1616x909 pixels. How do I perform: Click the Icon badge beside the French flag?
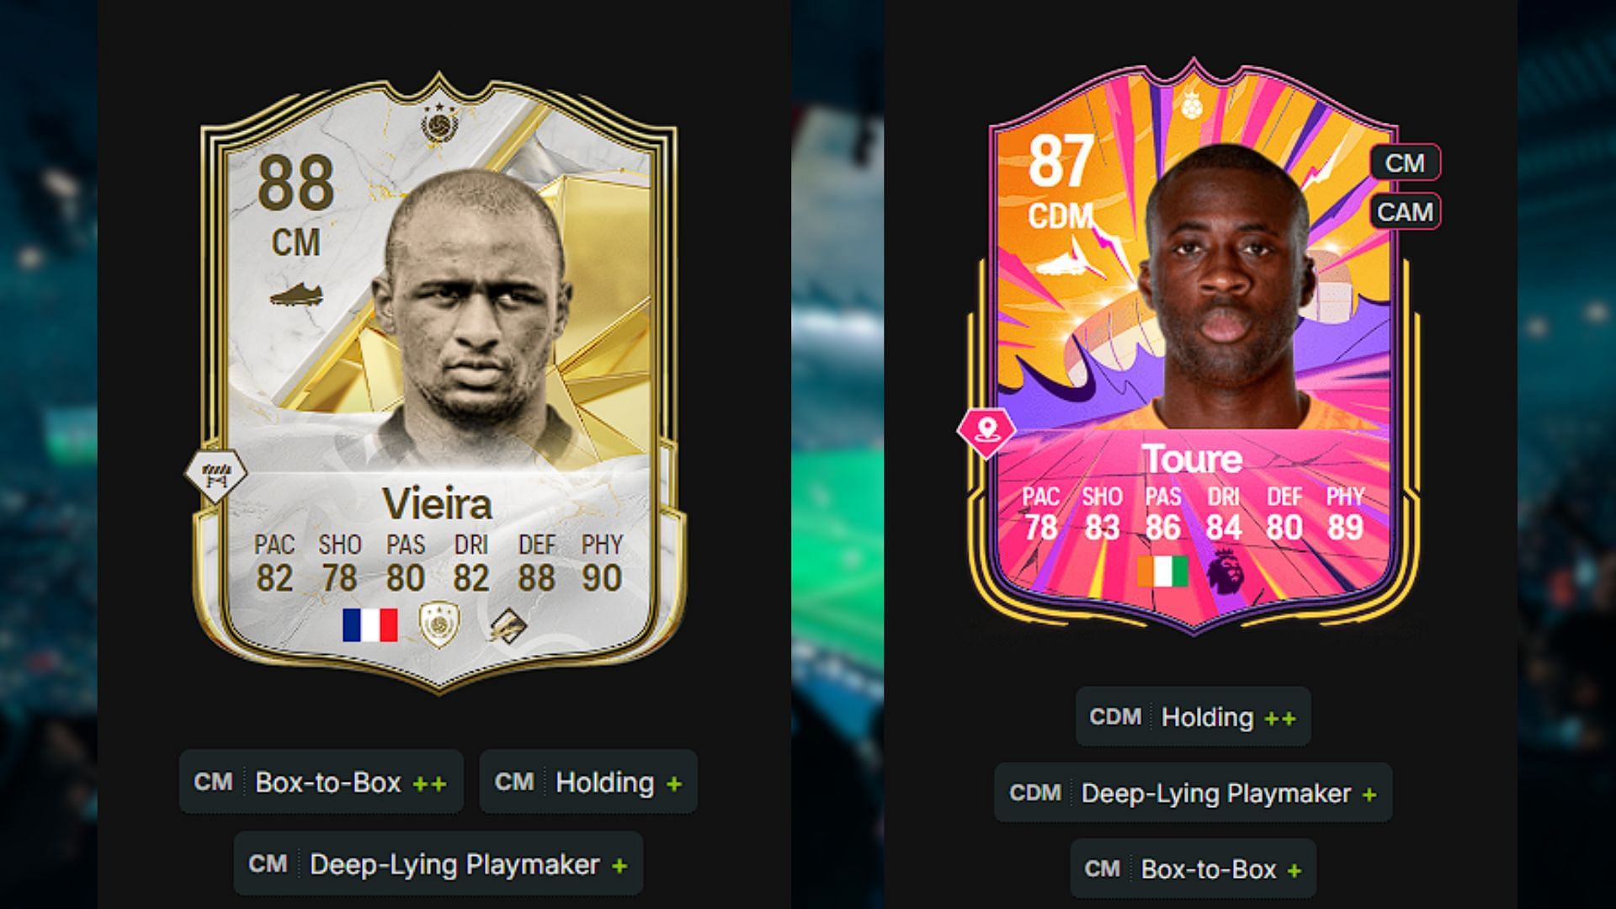[x=439, y=625]
